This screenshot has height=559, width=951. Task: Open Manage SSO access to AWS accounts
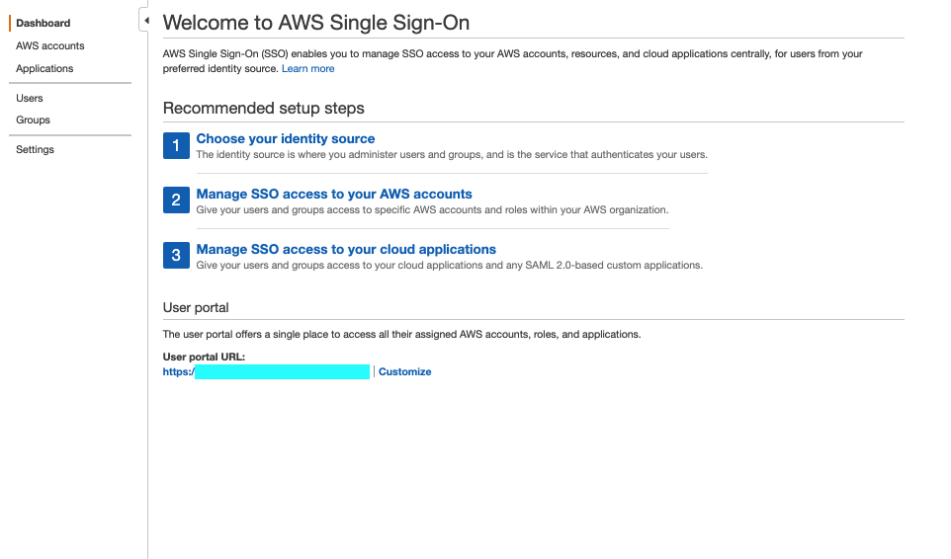(x=333, y=194)
